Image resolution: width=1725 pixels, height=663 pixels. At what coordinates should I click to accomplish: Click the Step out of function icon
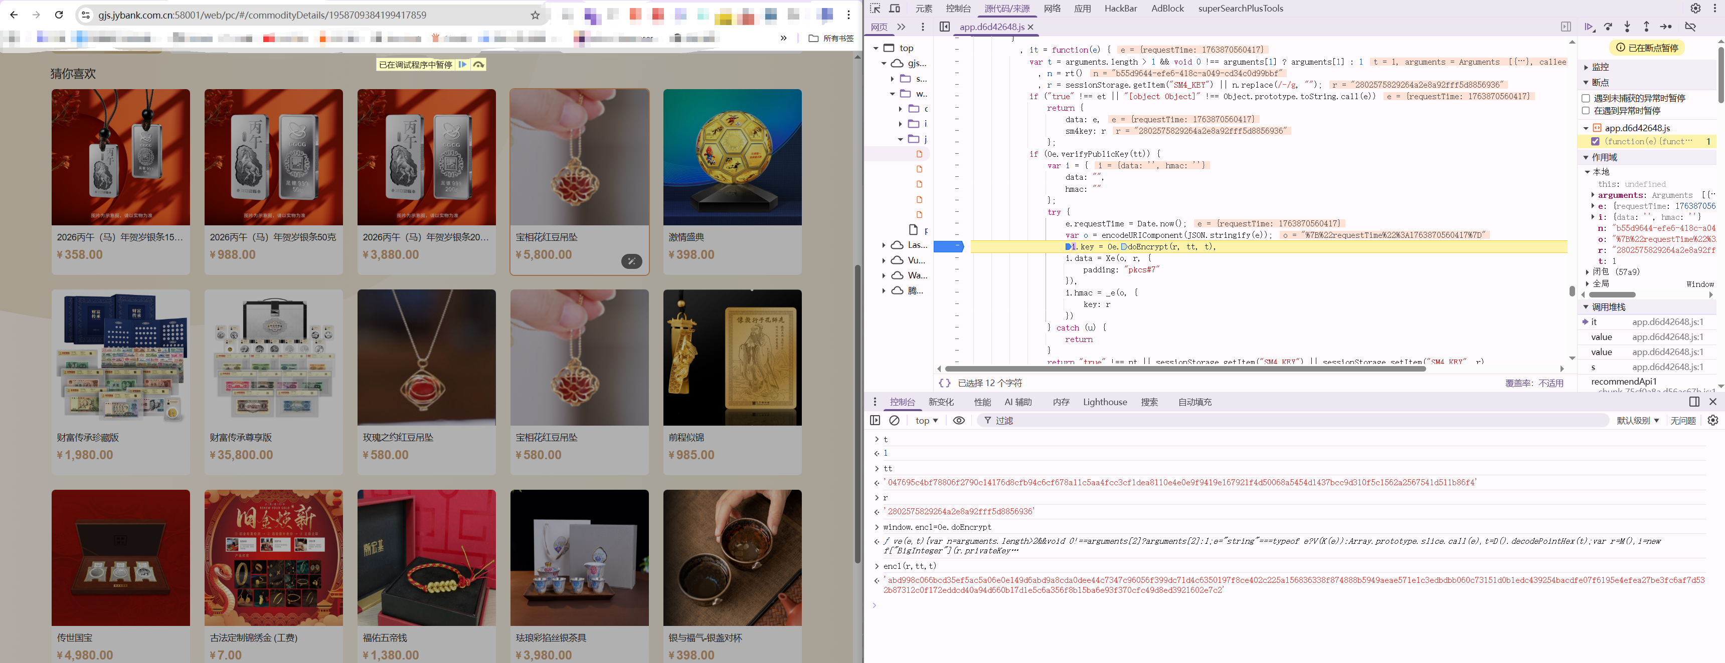(x=1646, y=27)
